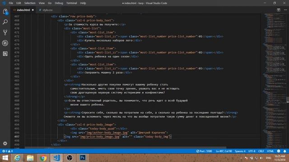Screen dimensions: 289x162
Task: Change the CRLF line ending setting
Action: point(261,151)
